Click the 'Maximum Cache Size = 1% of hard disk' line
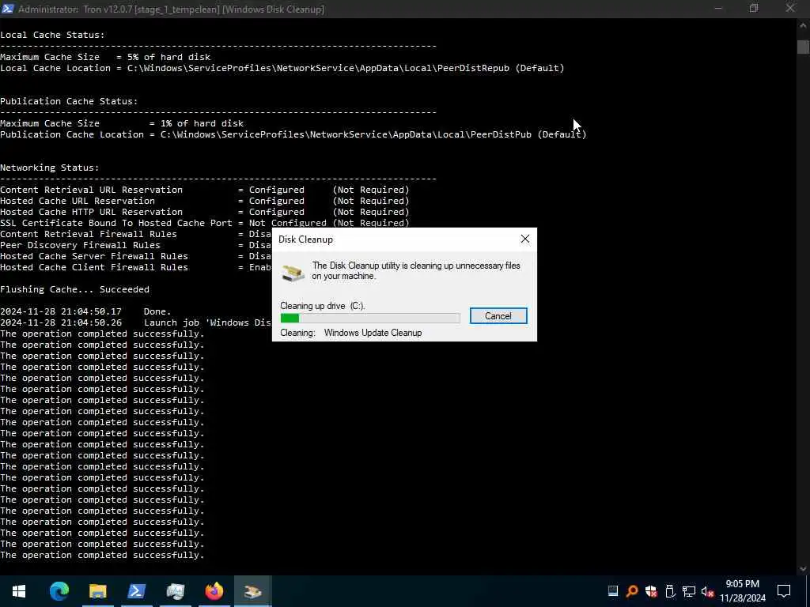 tap(122, 123)
